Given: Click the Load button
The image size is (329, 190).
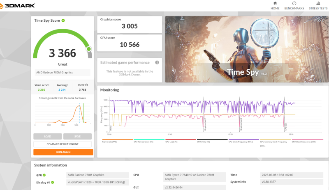Looking at the screenshot, I should (47, 136).
